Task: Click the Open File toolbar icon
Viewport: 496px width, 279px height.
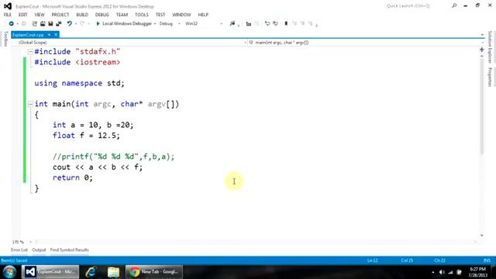Action: (x=43, y=24)
